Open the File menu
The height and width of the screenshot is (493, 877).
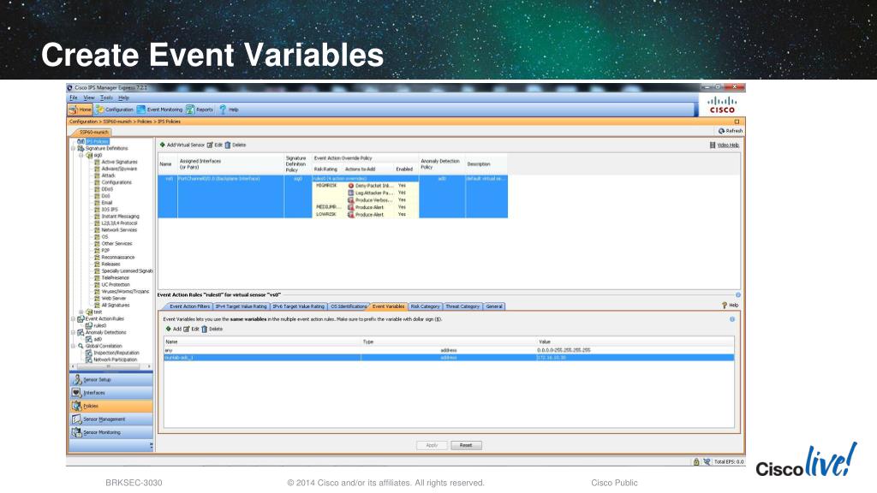74,98
